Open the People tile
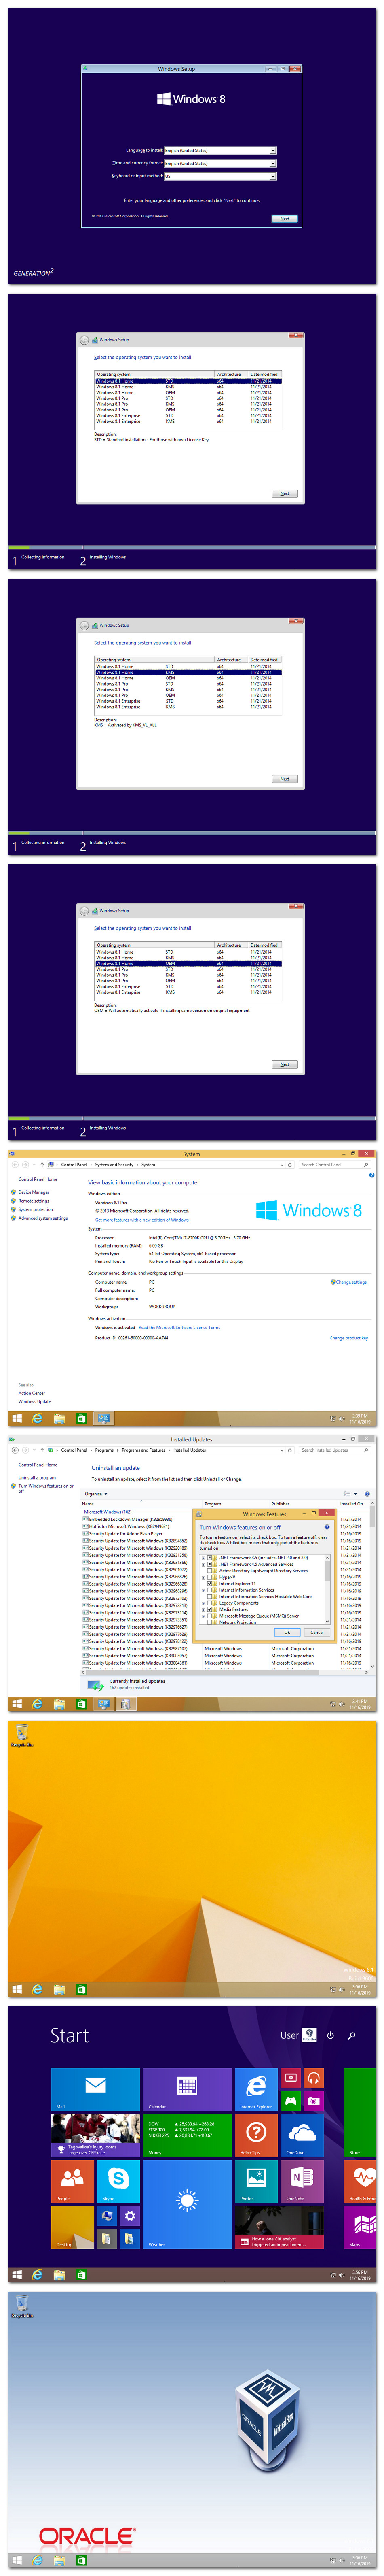The width and height of the screenshot is (384, 2576). coord(73,2180)
